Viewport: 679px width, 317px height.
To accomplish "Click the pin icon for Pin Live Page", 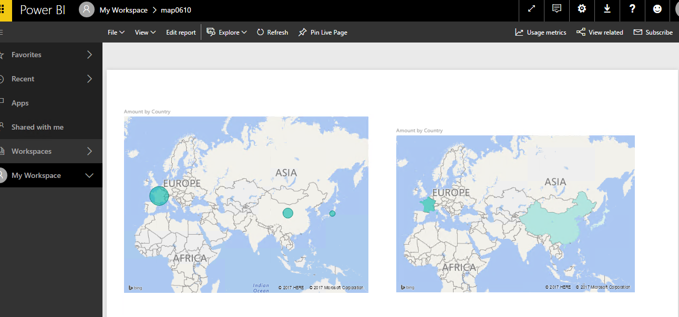I will (302, 32).
